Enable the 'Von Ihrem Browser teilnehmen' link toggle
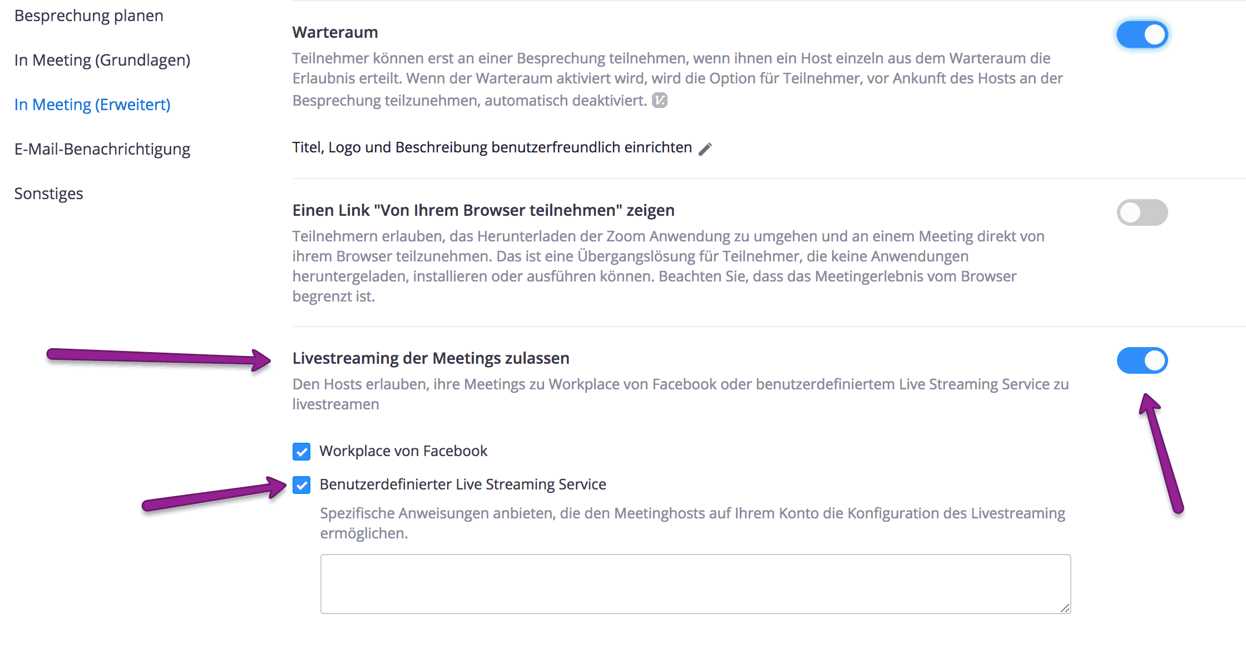Screen dimensions: 1246x653 [x=1142, y=212]
